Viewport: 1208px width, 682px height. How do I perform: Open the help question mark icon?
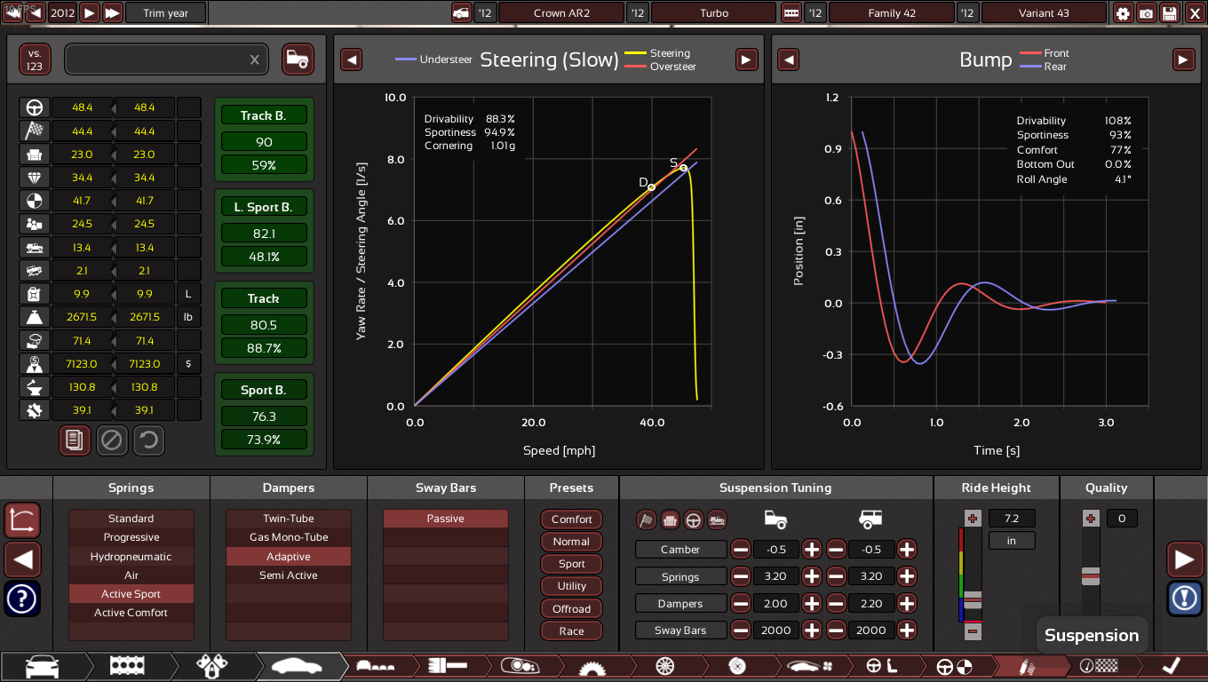[x=22, y=599]
